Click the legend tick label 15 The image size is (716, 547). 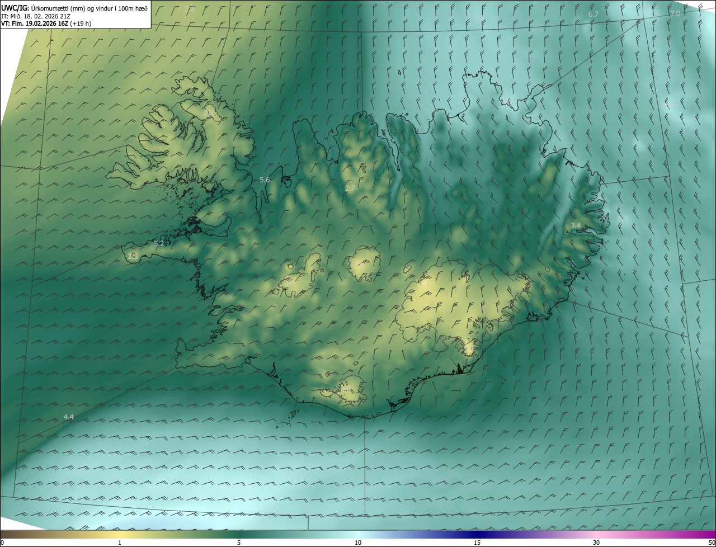pos(477,543)
